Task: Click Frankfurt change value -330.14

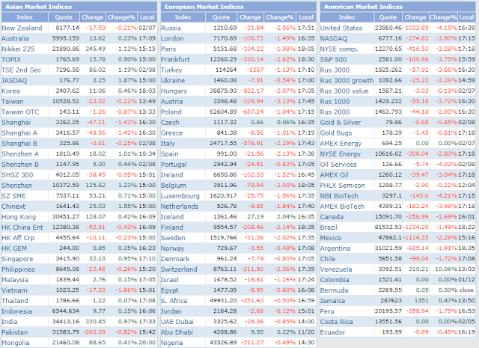Action: pyautogui.click(x=252, y=60)
